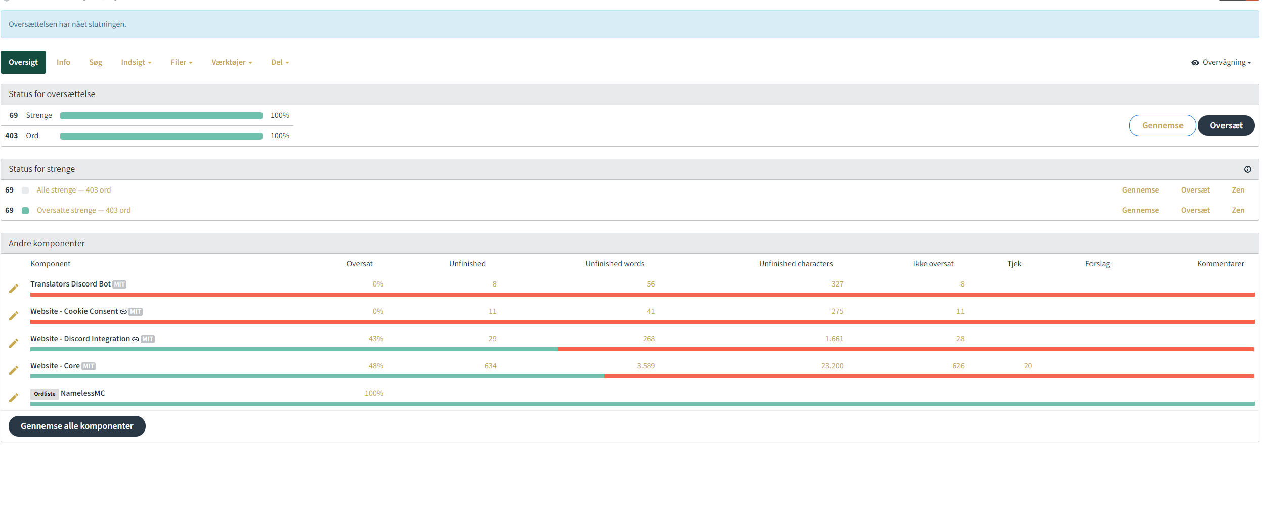The height and width of the screenshot is (525, 1267).
Task: Switch to the Info tab
Action: [63, 62]
